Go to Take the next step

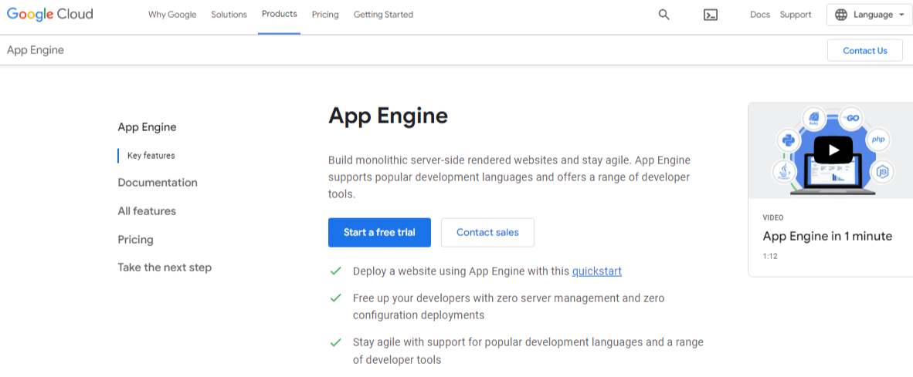[x=165, y=268]
